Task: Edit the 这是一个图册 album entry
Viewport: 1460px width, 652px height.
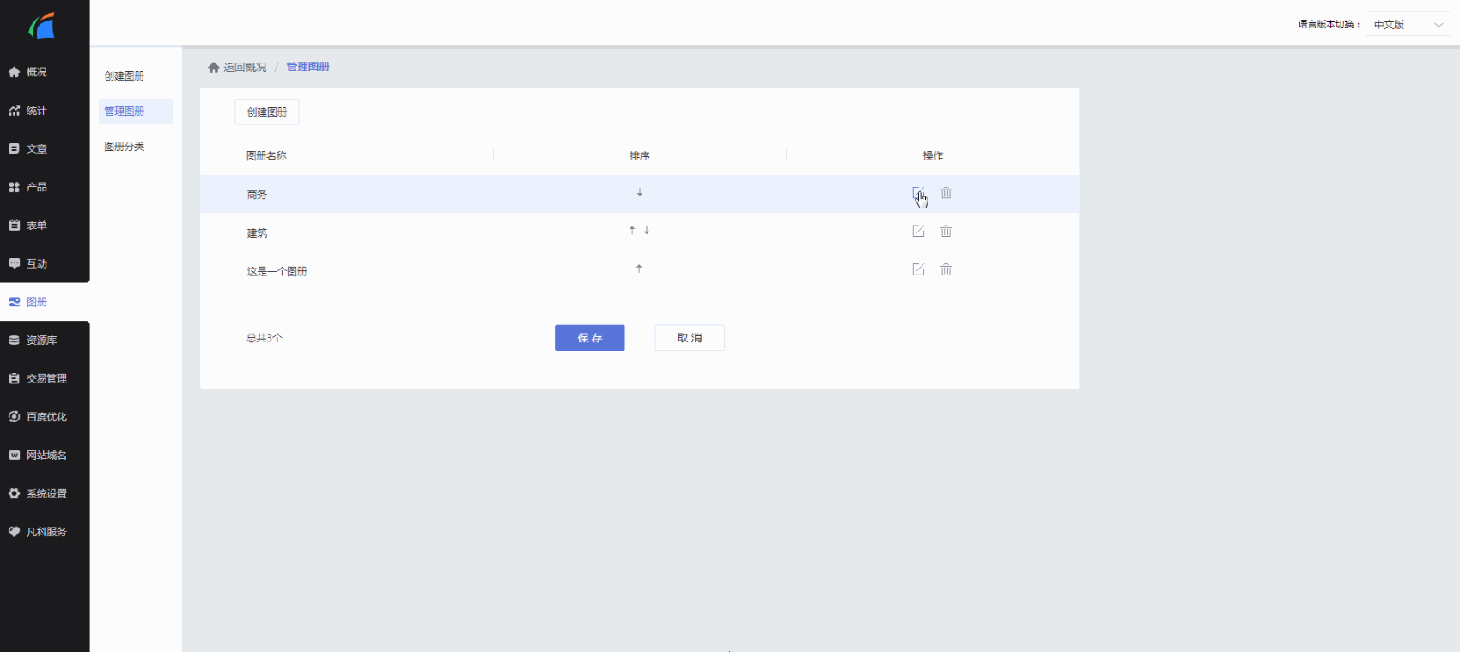Action: pos(918,269)
